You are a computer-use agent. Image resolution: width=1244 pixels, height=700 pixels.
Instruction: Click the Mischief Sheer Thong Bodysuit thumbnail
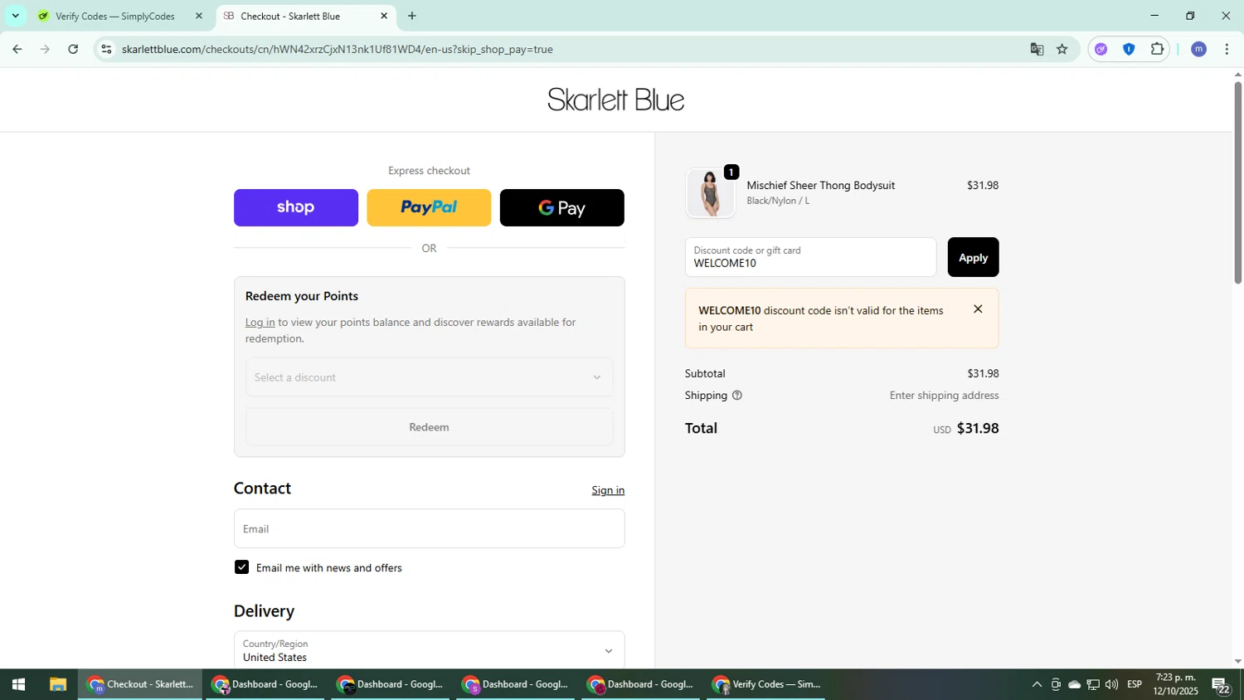click(x=710, y=192)
